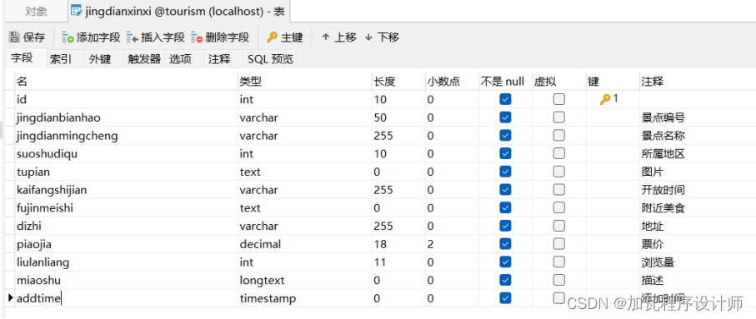
Task: Click the Length (长度) column header
Action: (398, 82)
